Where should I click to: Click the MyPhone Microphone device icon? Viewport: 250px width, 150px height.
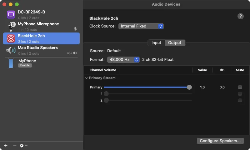(12, 27)
